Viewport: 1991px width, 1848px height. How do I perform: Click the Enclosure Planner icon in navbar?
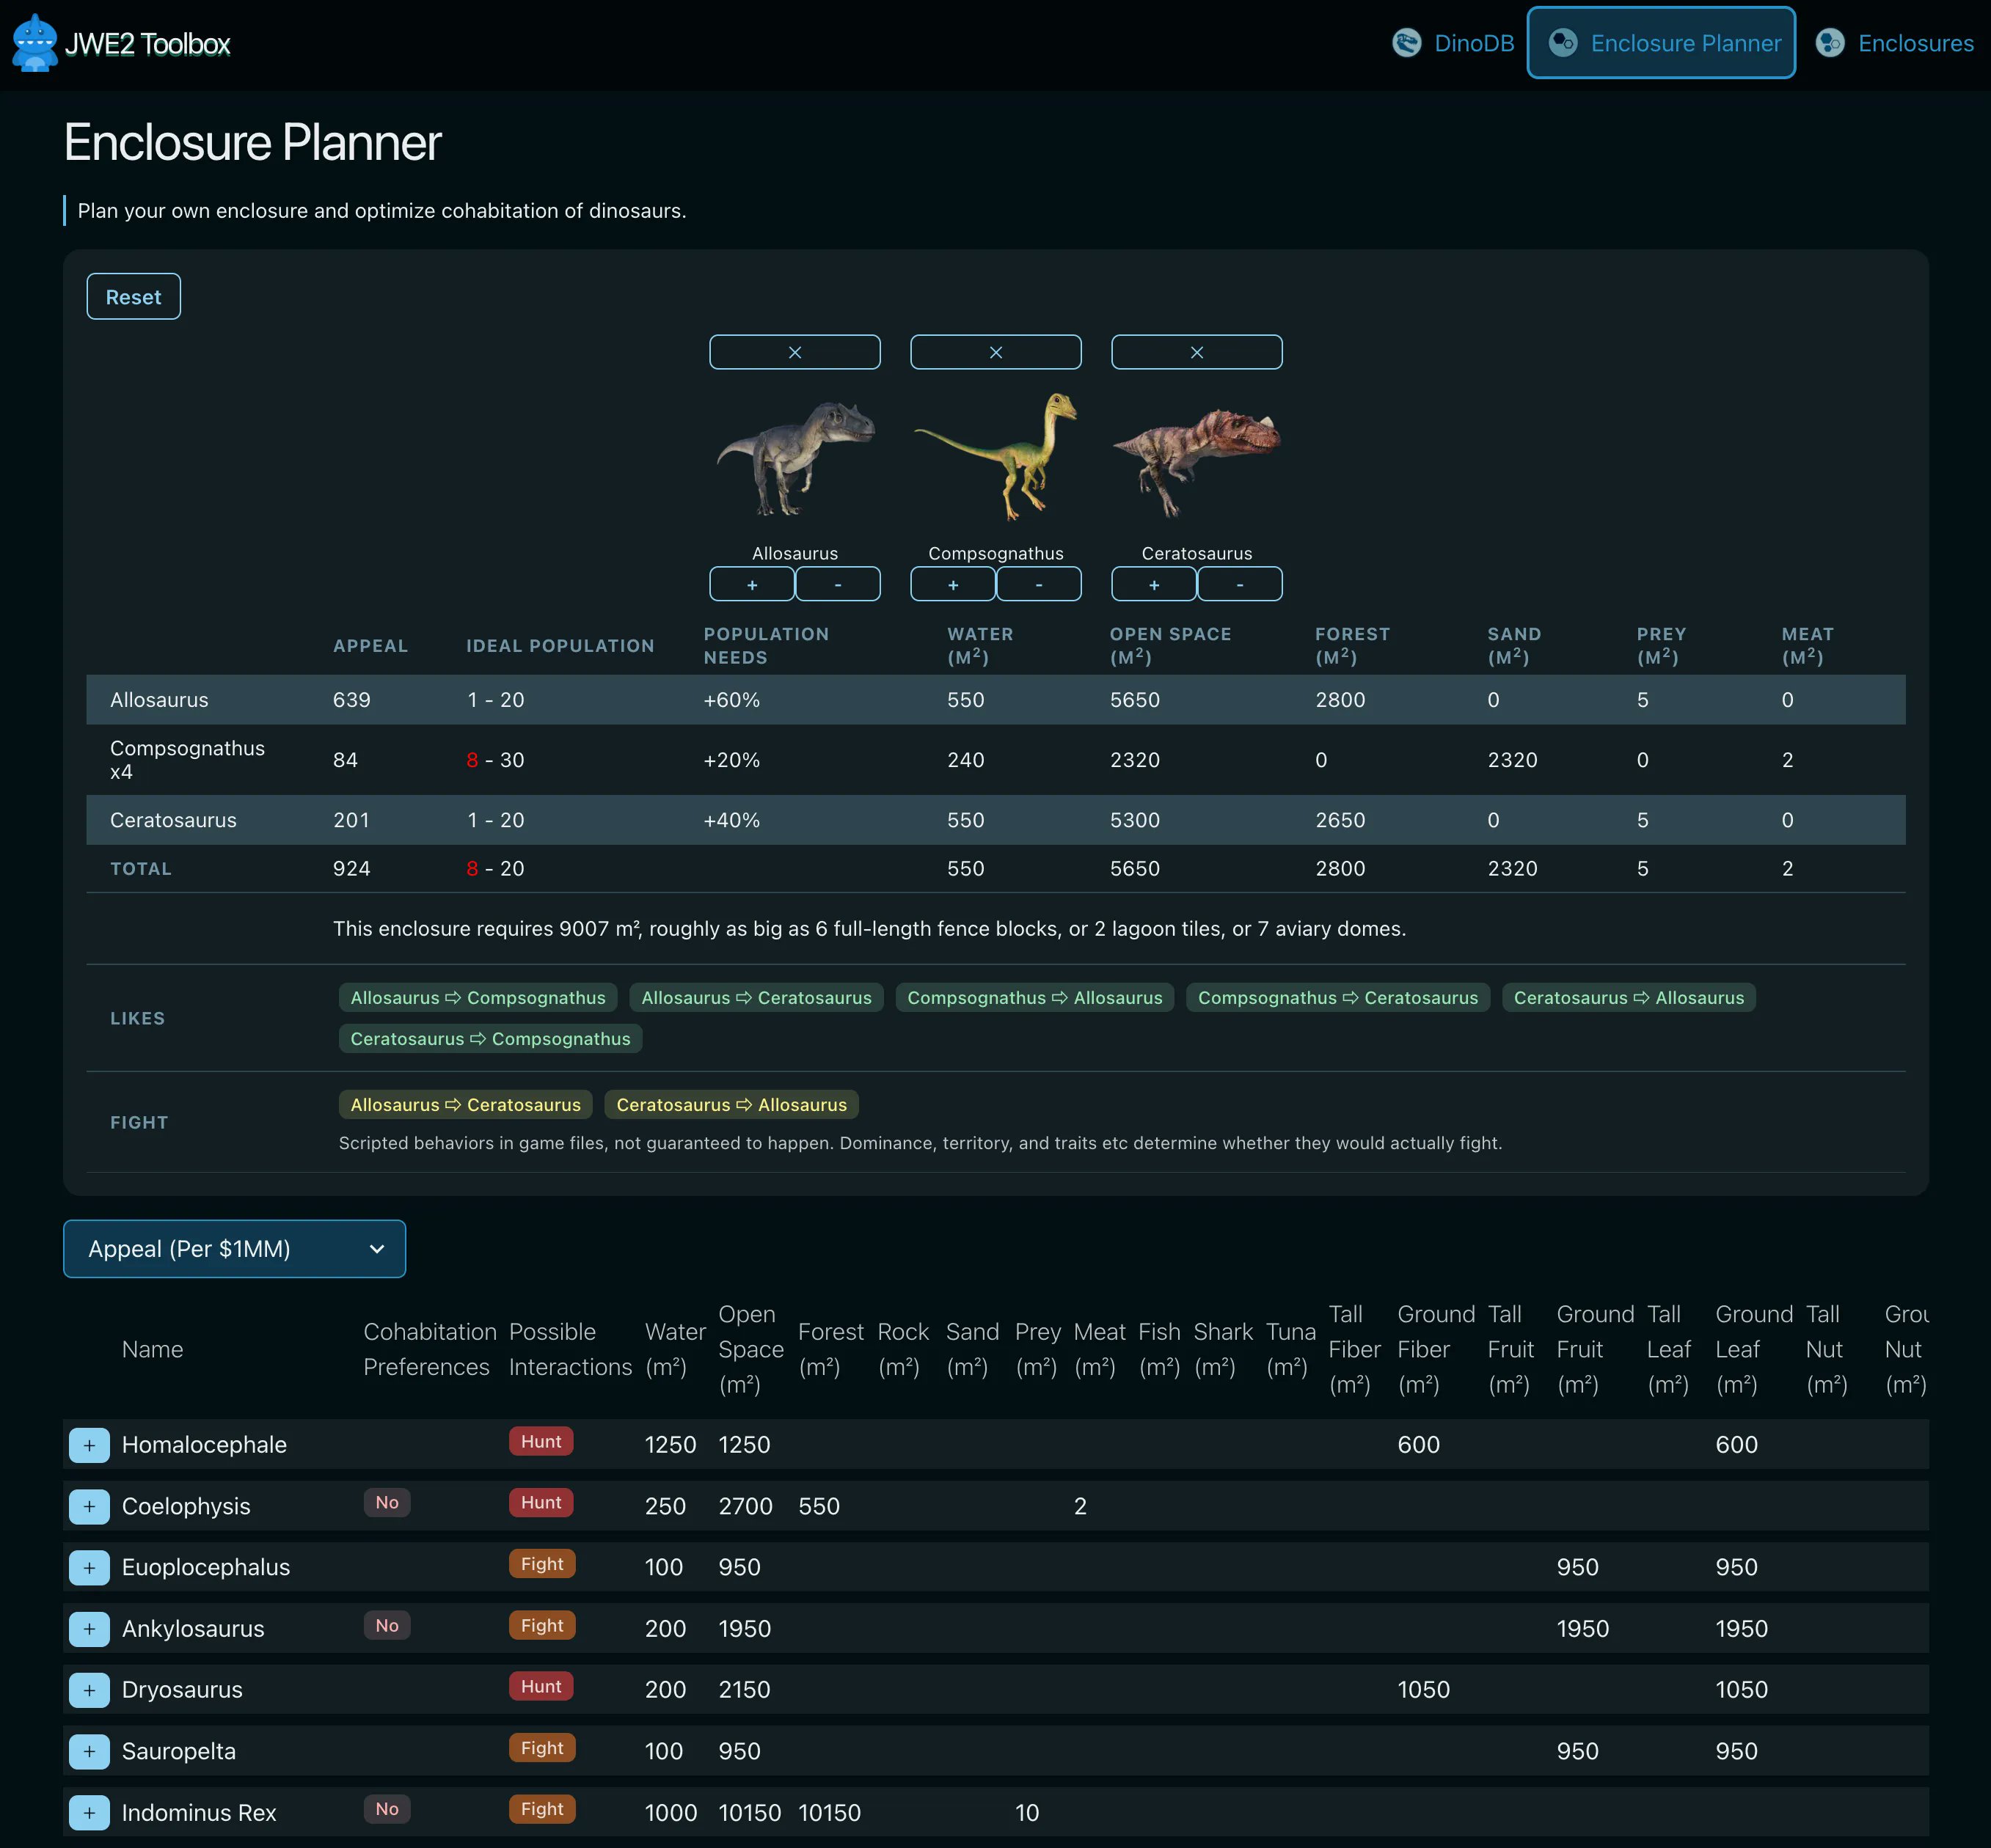click(x=1564, y=43)
